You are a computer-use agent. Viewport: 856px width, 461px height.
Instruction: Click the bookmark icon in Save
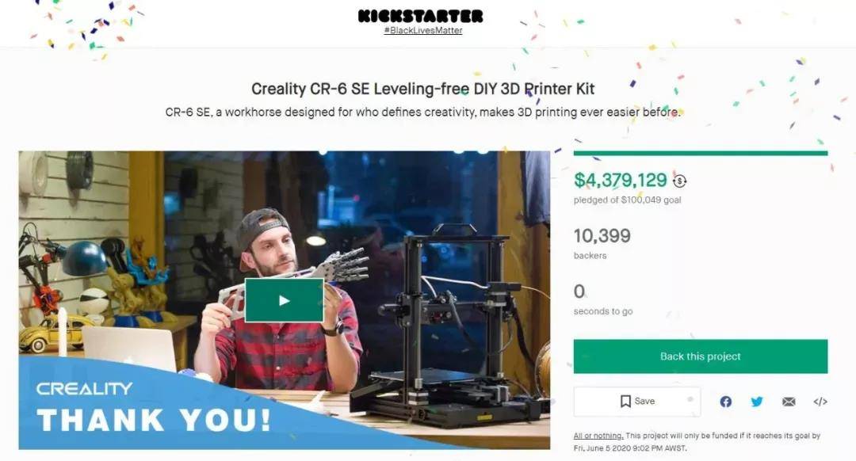625,402
